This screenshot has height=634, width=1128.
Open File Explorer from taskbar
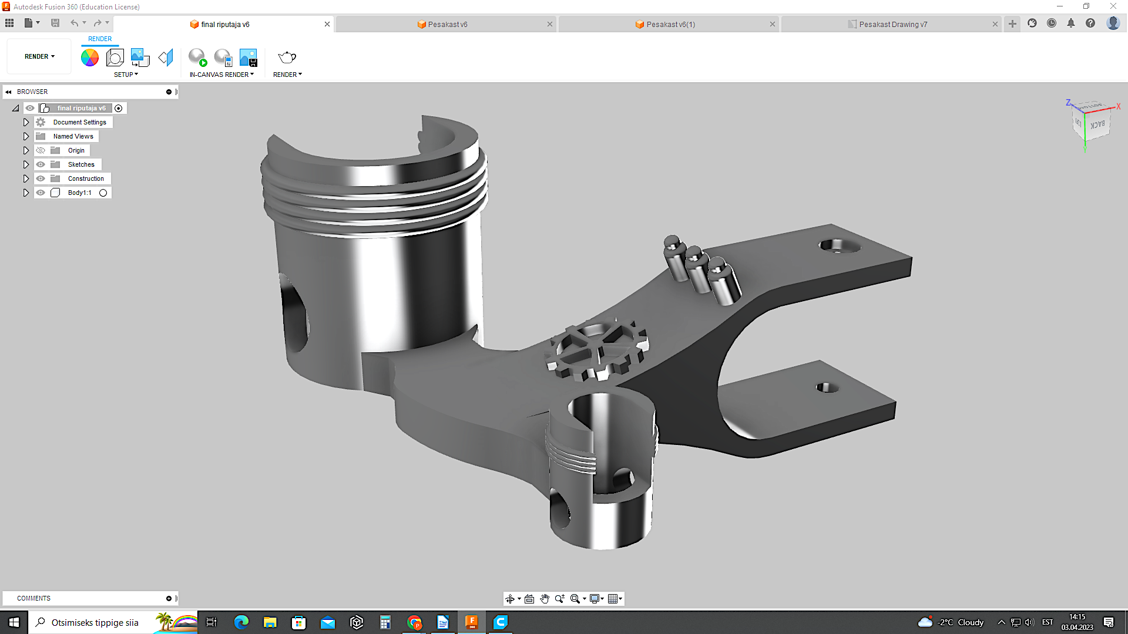pos(270,622)
